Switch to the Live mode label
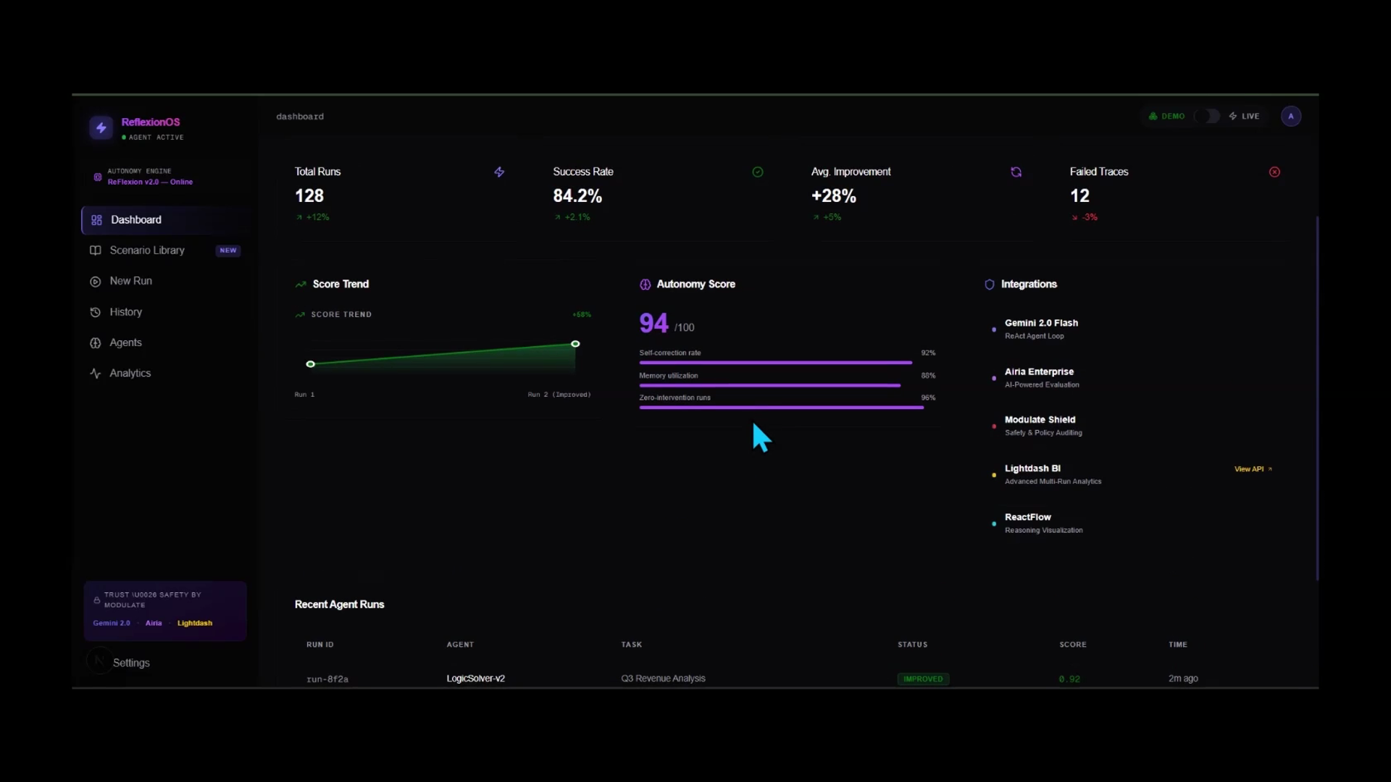Screen dimensions: 1391x782 click(x=1250, y=117)
